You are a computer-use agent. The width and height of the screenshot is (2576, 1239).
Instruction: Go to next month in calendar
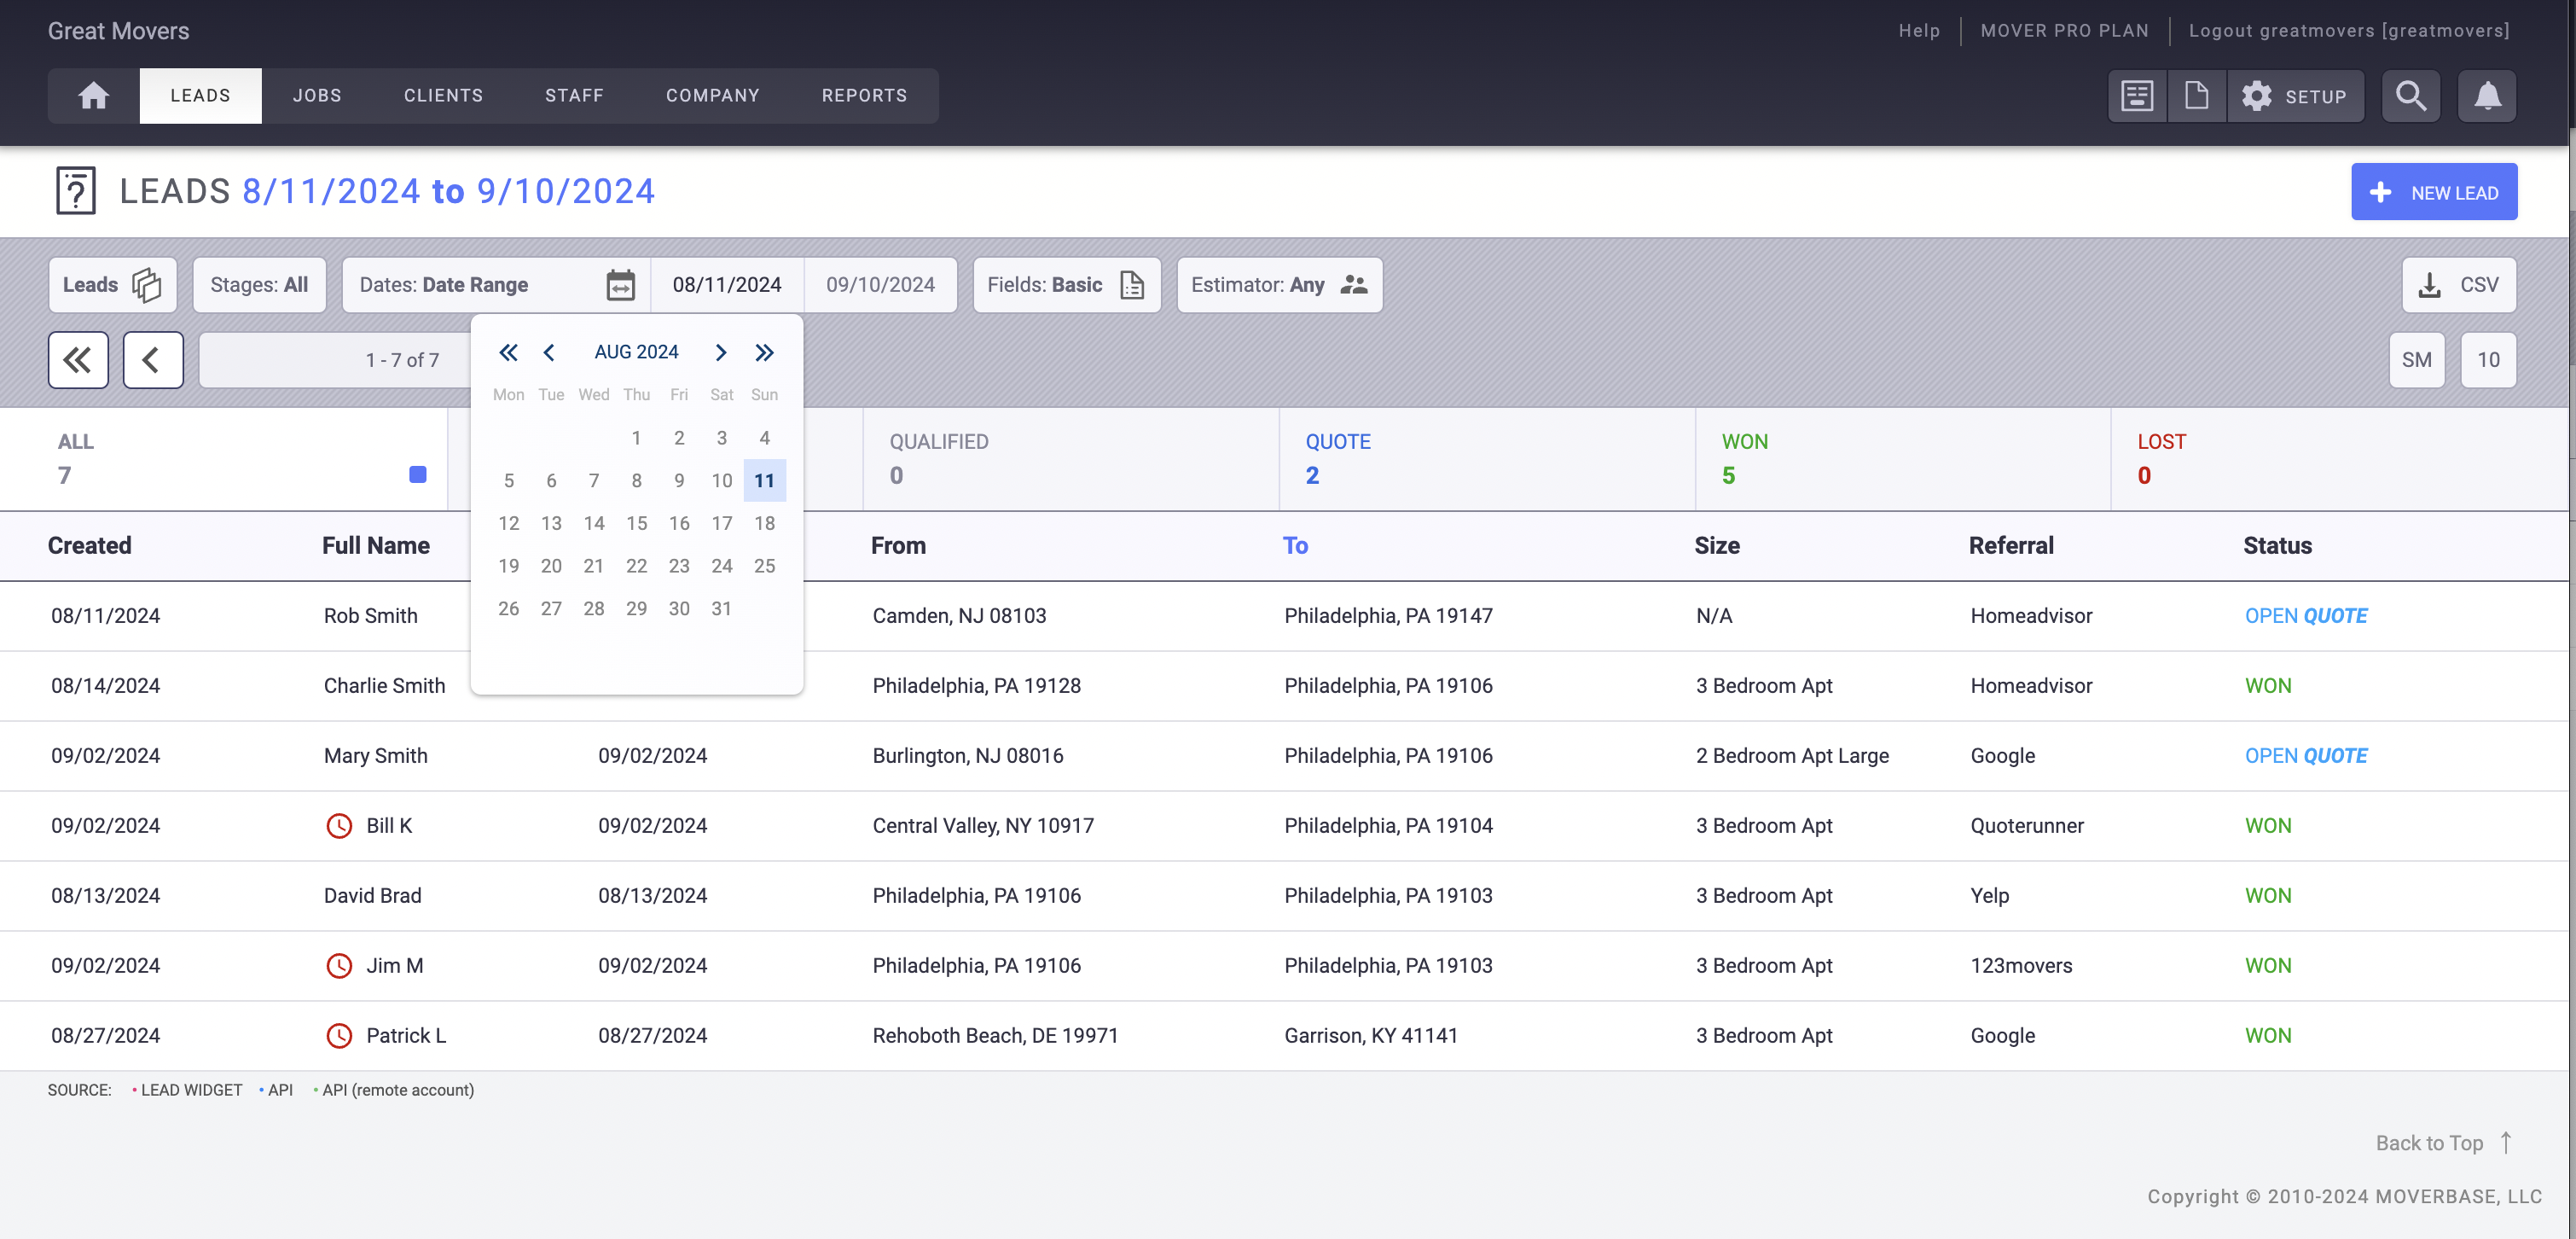point(721,352)
